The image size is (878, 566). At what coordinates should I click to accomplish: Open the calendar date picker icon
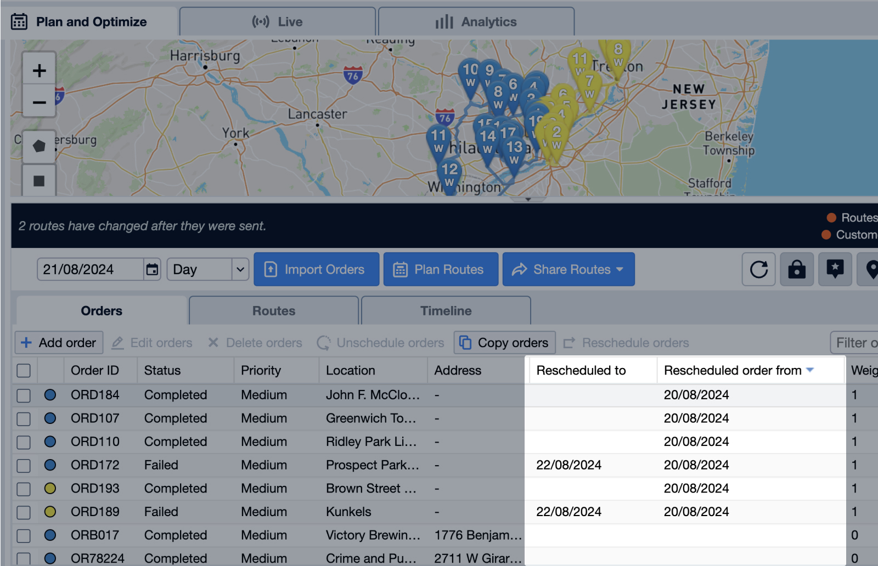pyautogui.click(x=152, y=269)
